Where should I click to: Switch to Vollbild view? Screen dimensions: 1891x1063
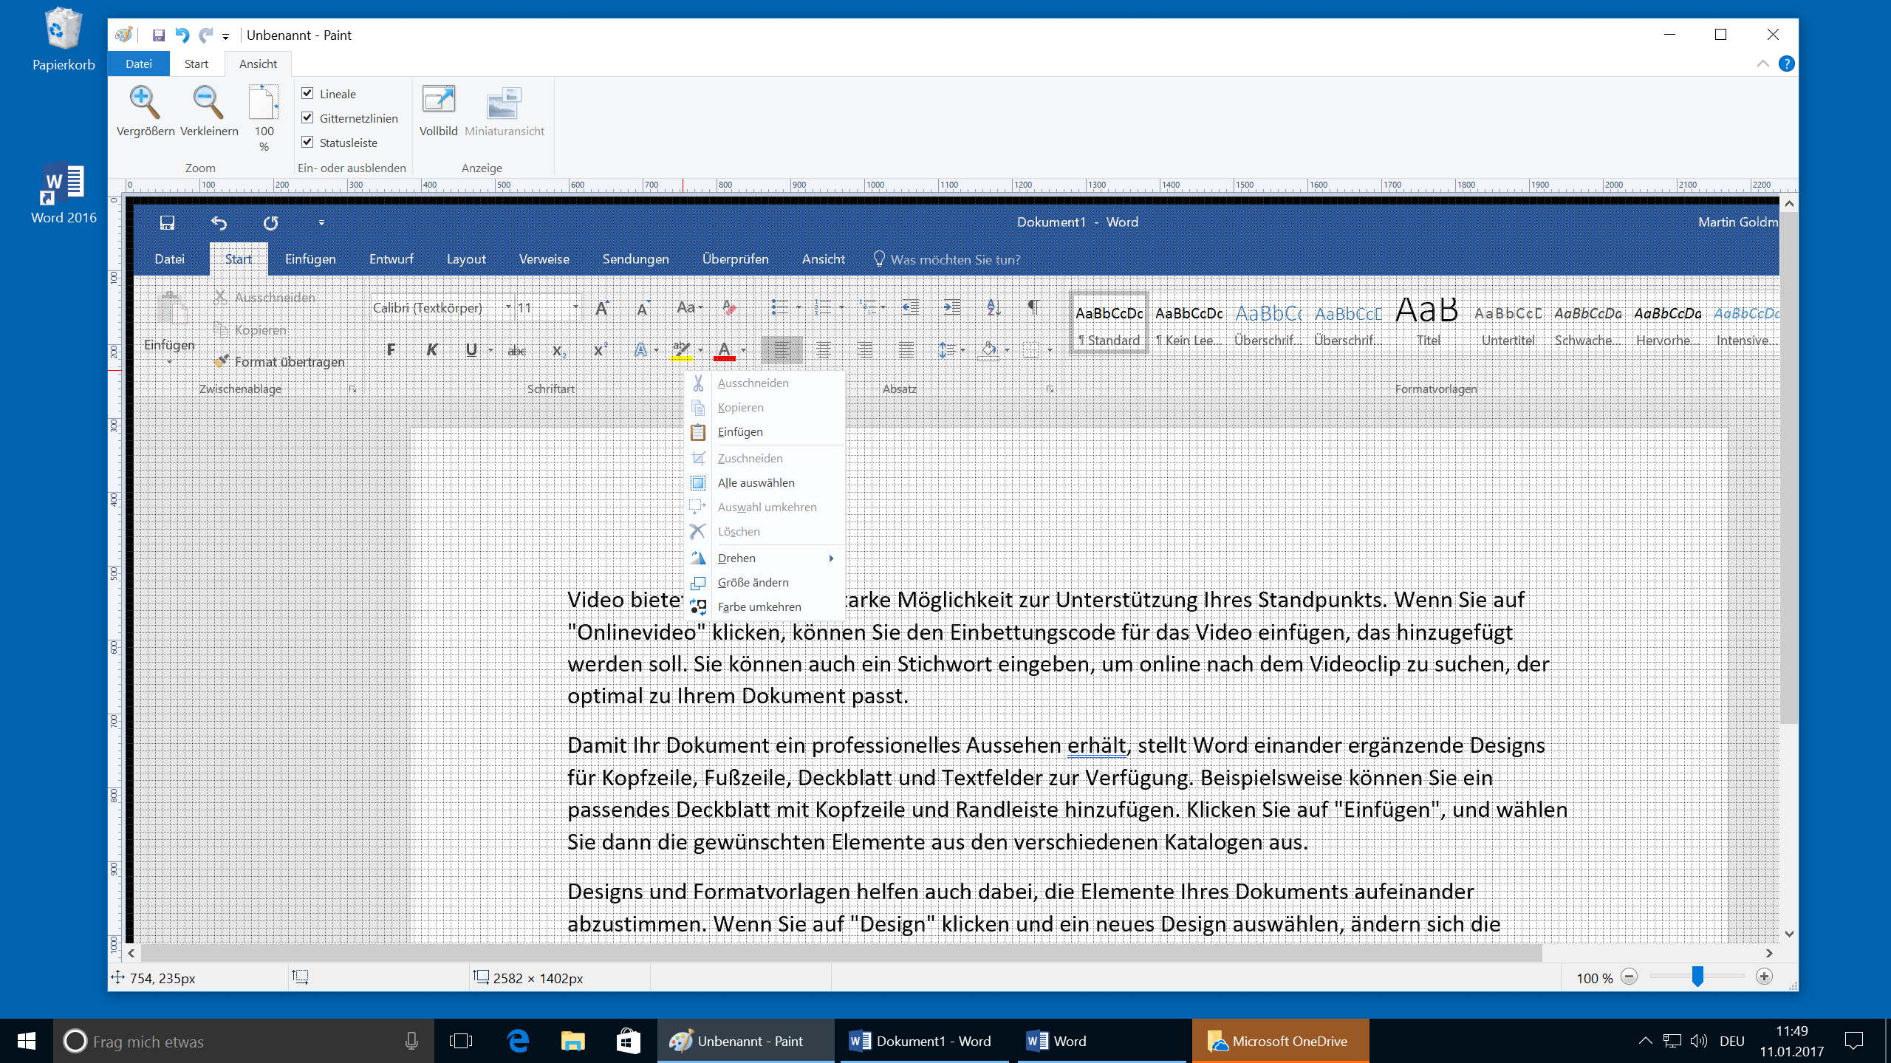(439, 112)
